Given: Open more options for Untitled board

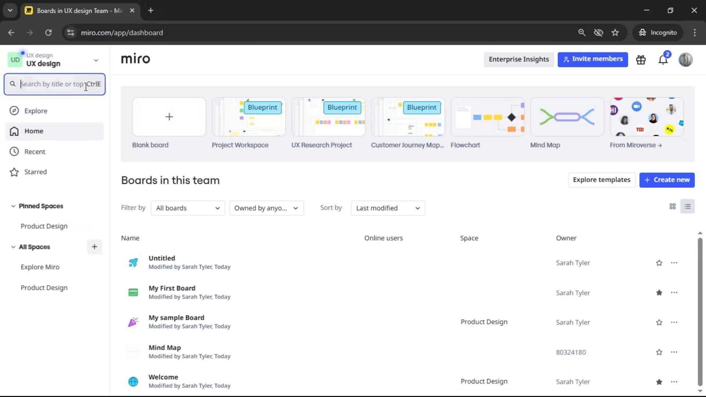Looking at the screenshot, I should [x=674, y=263].
